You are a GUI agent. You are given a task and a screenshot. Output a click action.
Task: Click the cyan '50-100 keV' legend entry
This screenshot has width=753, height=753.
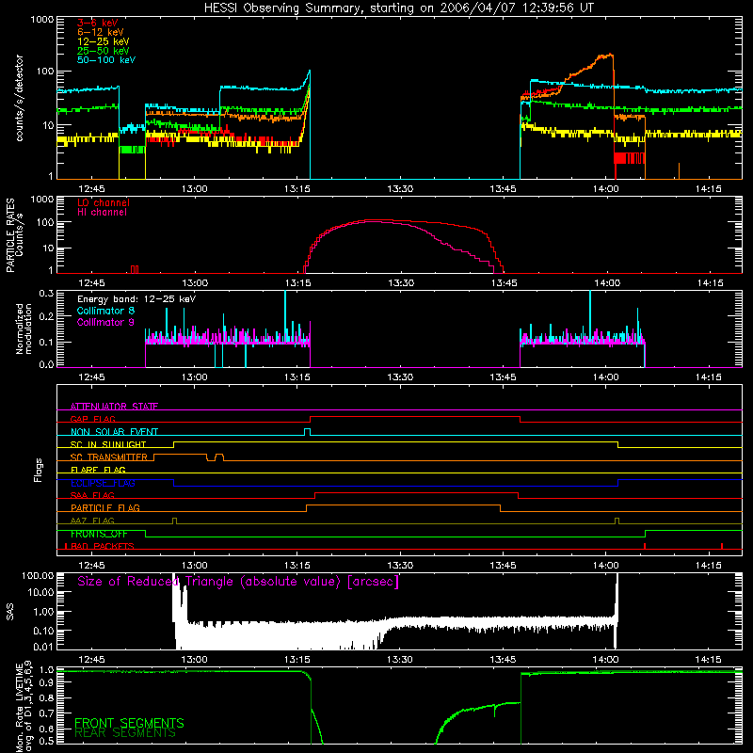[x=106, y=60]
